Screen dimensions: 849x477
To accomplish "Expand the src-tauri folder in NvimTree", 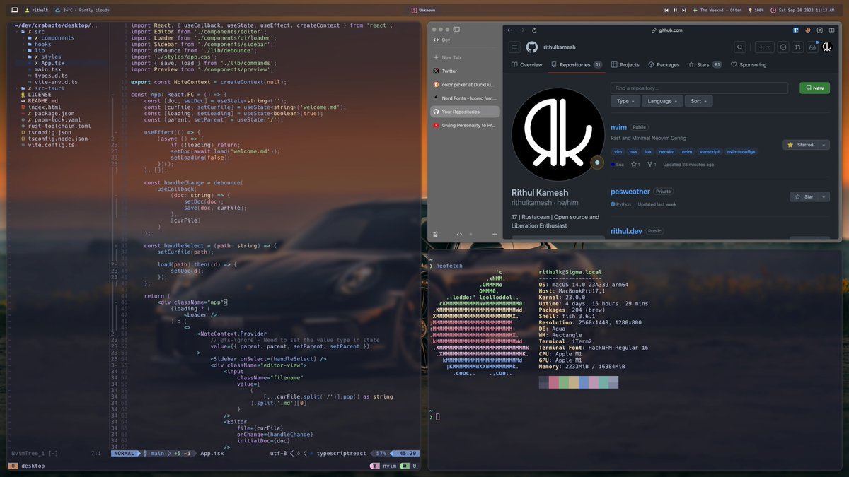I will [41, 88].
